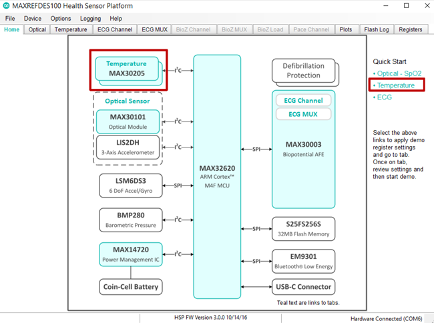This screenshot has width=434, height=323.
Task: Click the Optical Sensor teal label
Action: point(128,101)
